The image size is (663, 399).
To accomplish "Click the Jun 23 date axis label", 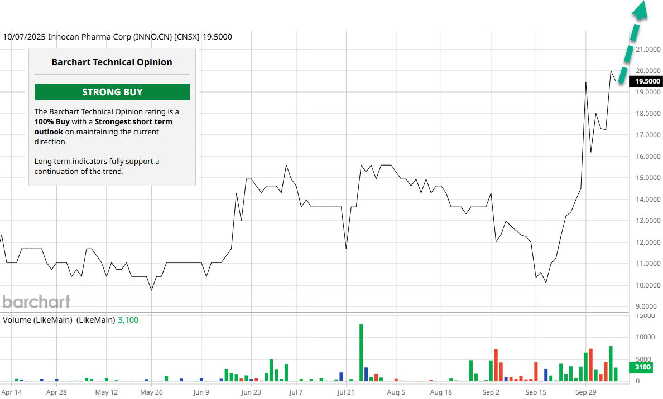I will [x=251, y=392].
